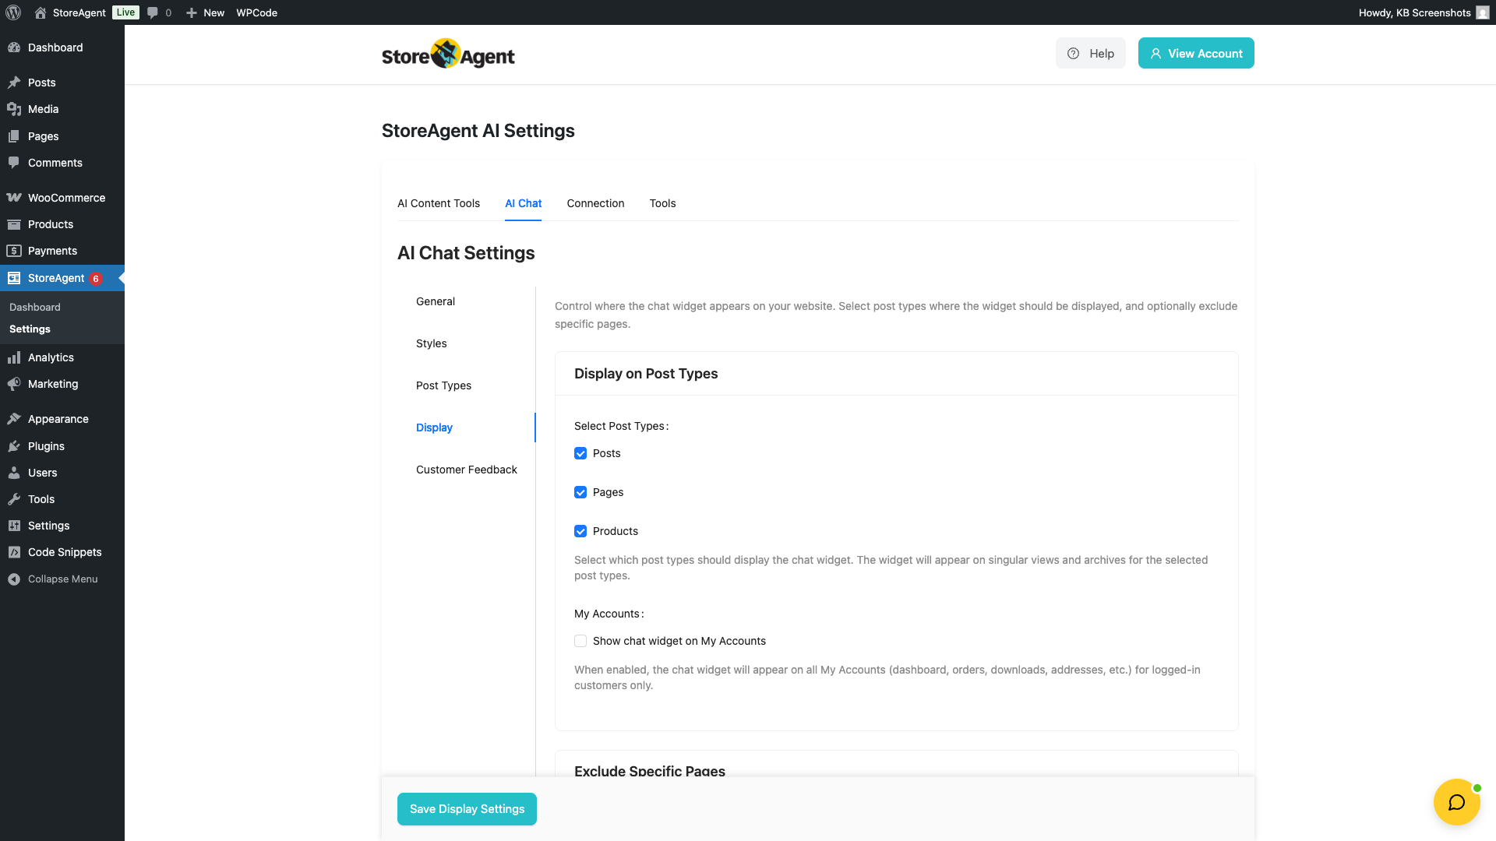The width and height of the screenshot is (1496, 841).
Task: Open the Tools tab in settings
Action: [x=662, y=203]
